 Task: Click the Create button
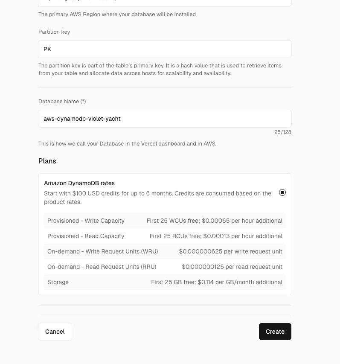pyautogui.click(x=275, y=332)
